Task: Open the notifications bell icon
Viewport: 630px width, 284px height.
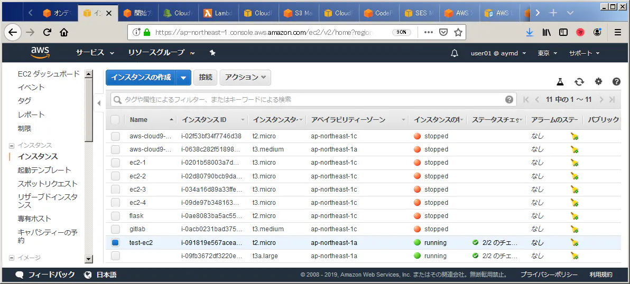Action: click(x=455, y=53)
